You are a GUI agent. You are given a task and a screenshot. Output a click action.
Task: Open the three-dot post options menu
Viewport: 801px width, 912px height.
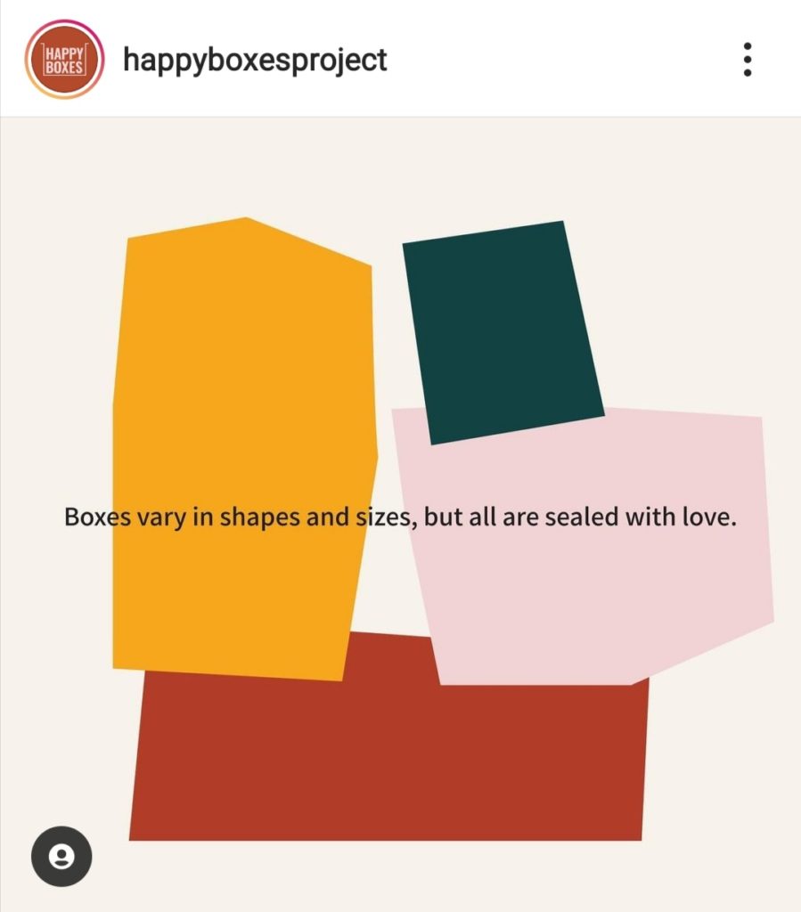tap(748, 60)
